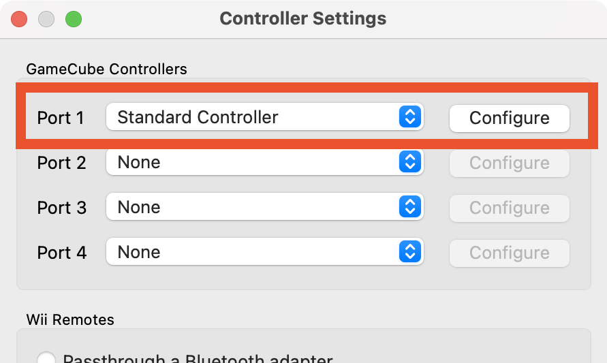Click the Configure button for Port 3
Screen dimensions: 607x363
pyautogui.click(x=510, y=208)
